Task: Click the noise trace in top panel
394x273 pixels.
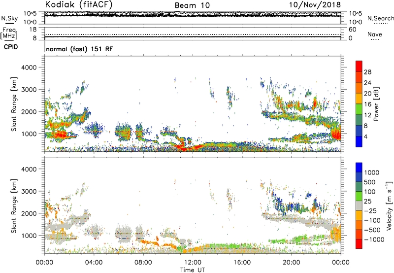Action: (x=193, y=15)
